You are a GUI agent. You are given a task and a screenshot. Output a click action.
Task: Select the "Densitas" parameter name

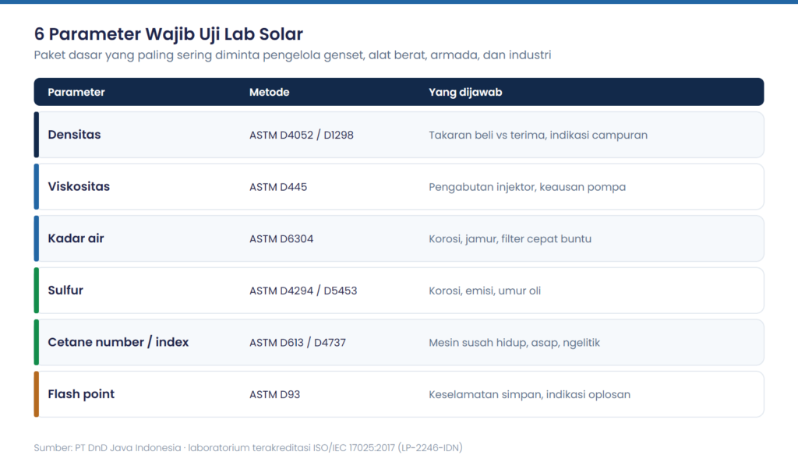click(x=74, y=135)
